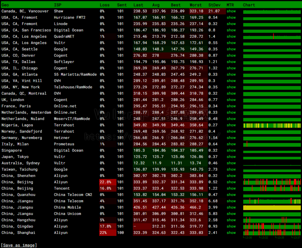Show MTR for Fremont Linode row
This screenshot has width=302, height=248.
pyautogui.click(x=231, y=24)
